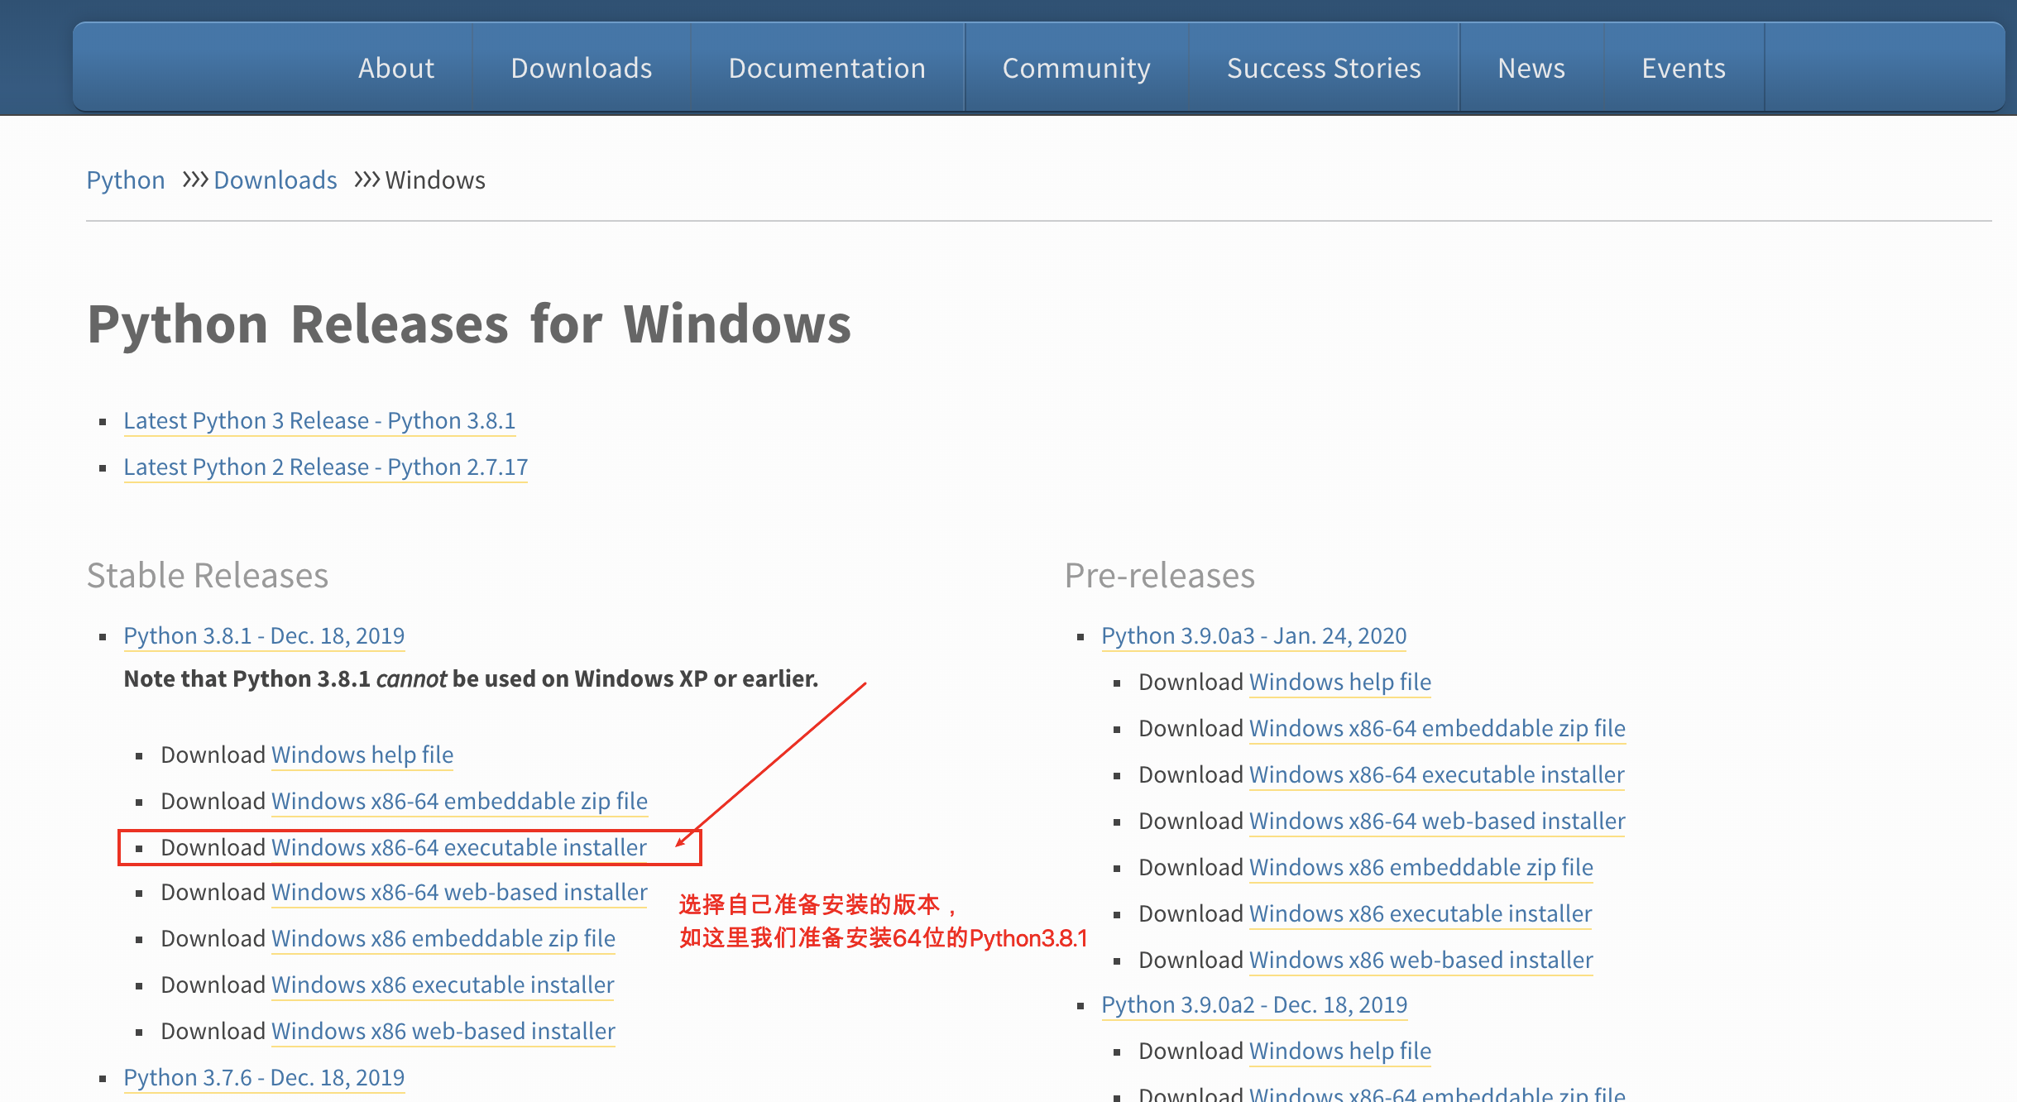Download Windows help file under Python 3.9.0a3
Viewport: 2017px width, 1102px height.
click(1339, 682)
